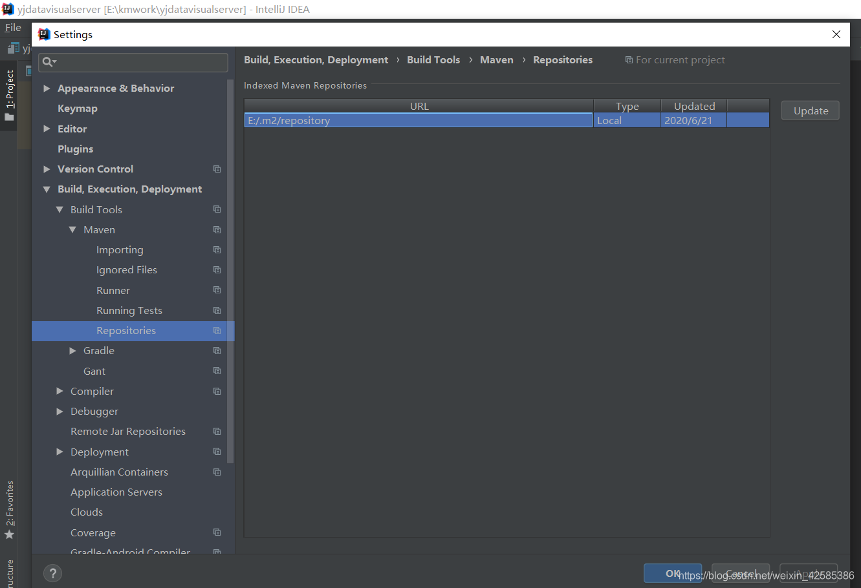Click project-level icon next to Gant

tap(217, 371)
